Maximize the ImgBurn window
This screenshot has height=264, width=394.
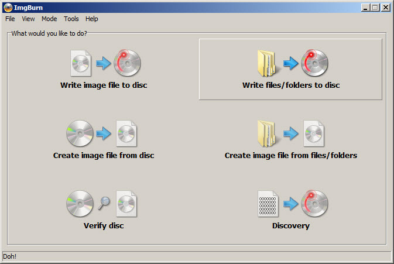375,8
